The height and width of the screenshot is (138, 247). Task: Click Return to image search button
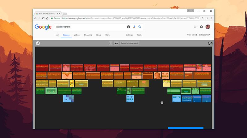pos(129,43)
